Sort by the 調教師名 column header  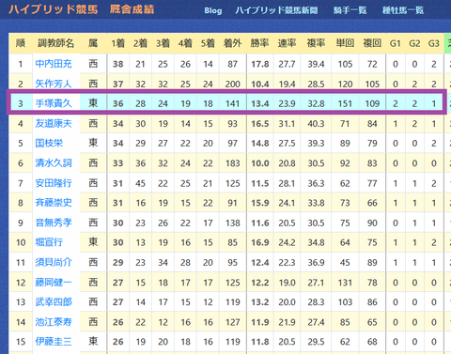pyautogui.click(x=56, y=43)
